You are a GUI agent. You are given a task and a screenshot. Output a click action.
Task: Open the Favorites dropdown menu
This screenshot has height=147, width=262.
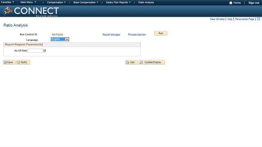point(7,2)
